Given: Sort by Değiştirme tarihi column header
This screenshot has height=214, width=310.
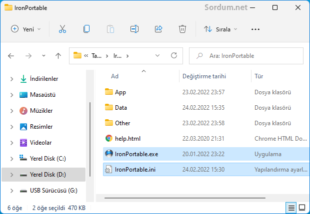Looking at the screenshot, I should tap(204, 76).
